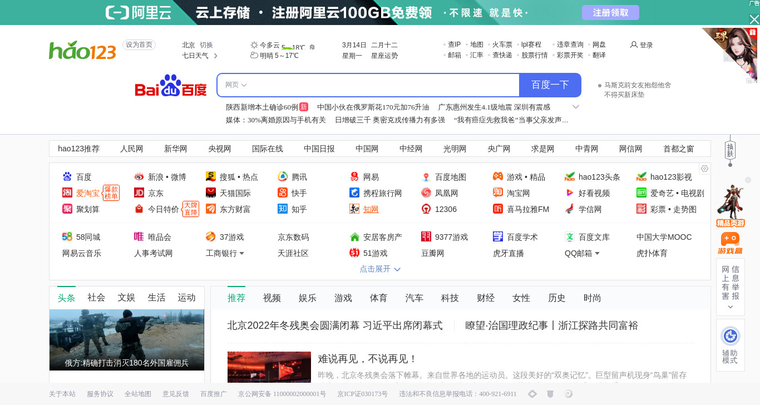
Task: Click the Tmall icon beside 天猫国际
Action: coord(211,193)
